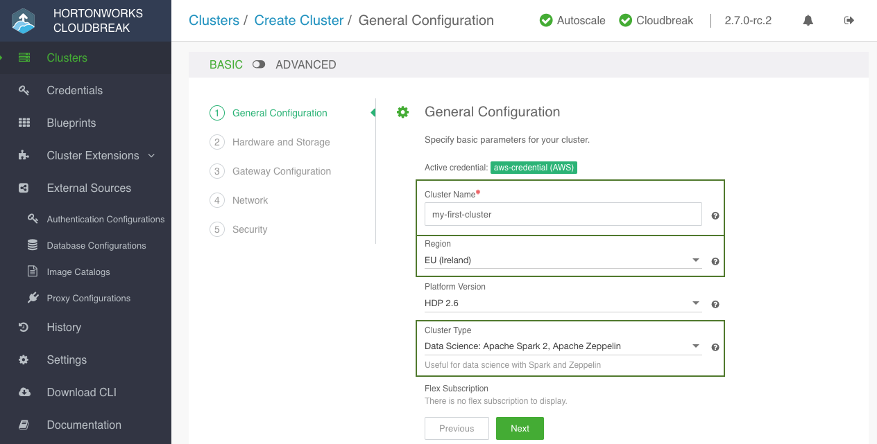Screen dimensions: 877x444
Task: Open Settings in the sidebar menu
Action: click(x=67, y=359)
